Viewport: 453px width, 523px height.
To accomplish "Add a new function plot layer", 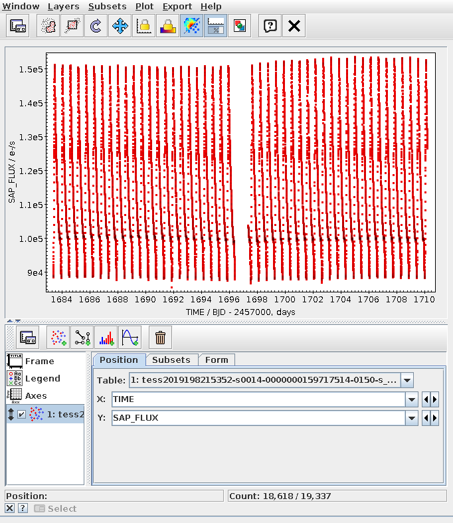I will pos(130,338).
